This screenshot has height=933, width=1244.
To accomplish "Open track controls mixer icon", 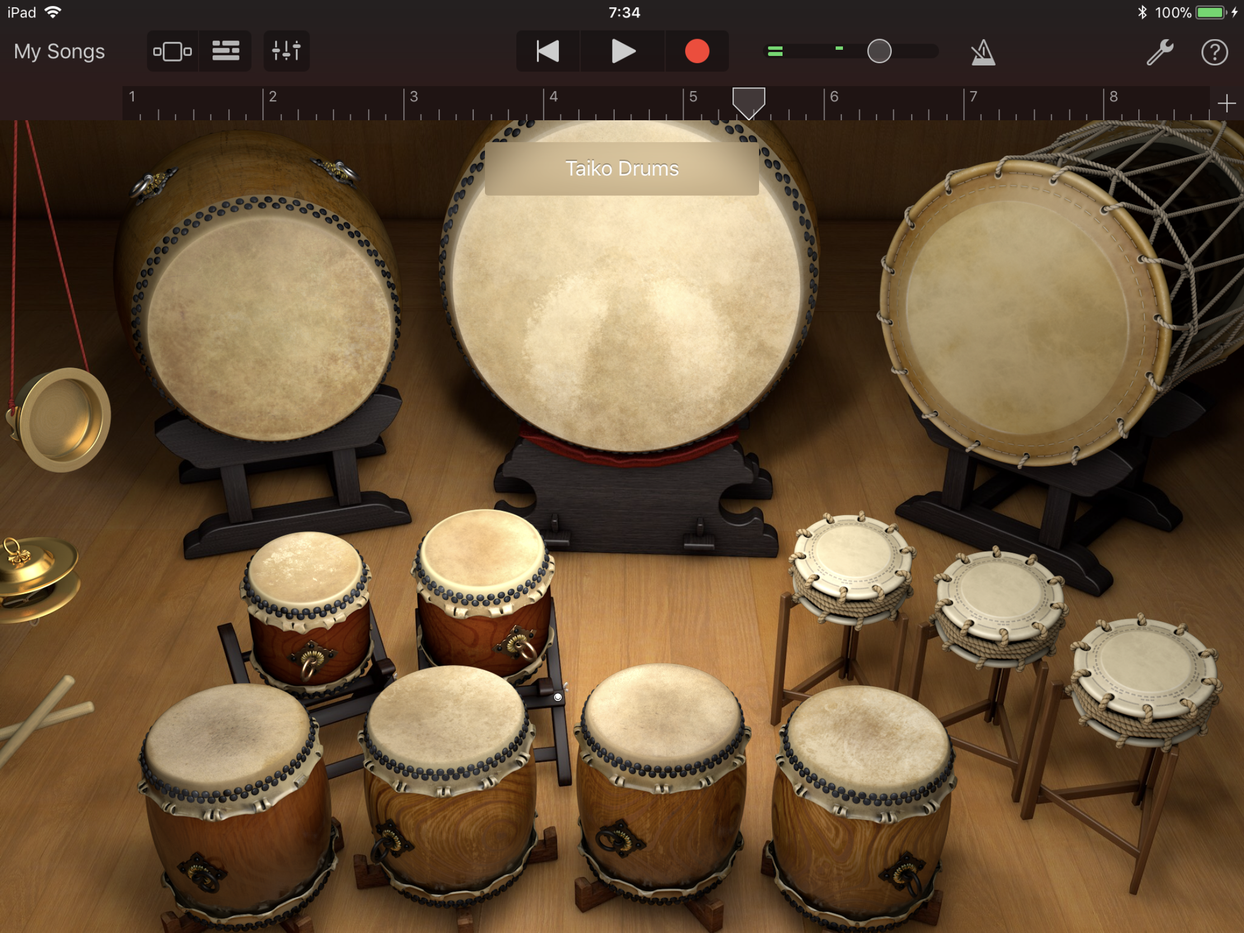I will tap(286, 51).
